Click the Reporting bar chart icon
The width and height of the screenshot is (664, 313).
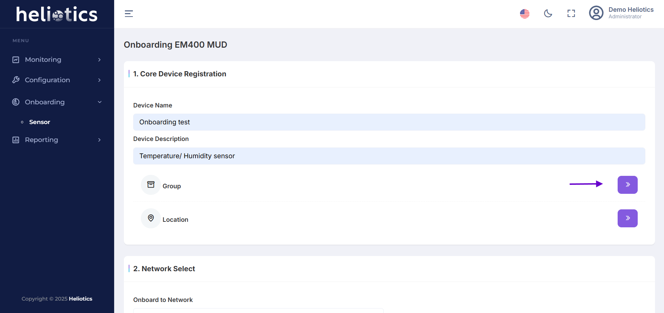(x=16, y=140)
